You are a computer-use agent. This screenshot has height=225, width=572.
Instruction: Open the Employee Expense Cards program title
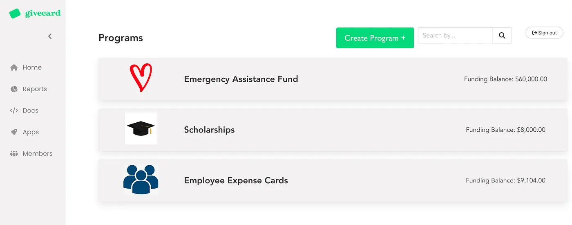coord(236,180)
